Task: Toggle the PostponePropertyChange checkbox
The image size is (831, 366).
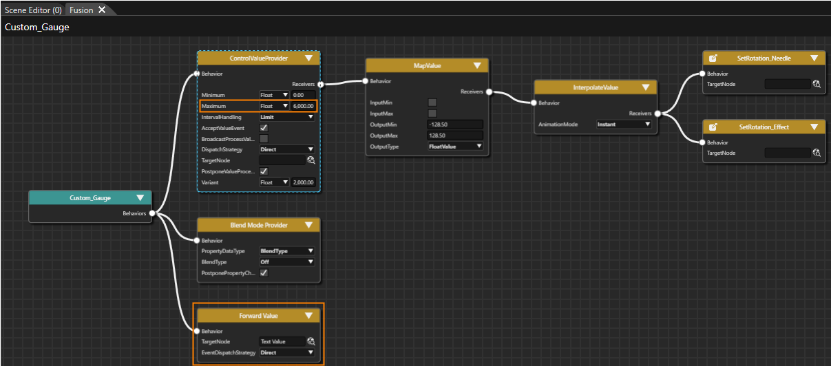Action: [264, 273]
